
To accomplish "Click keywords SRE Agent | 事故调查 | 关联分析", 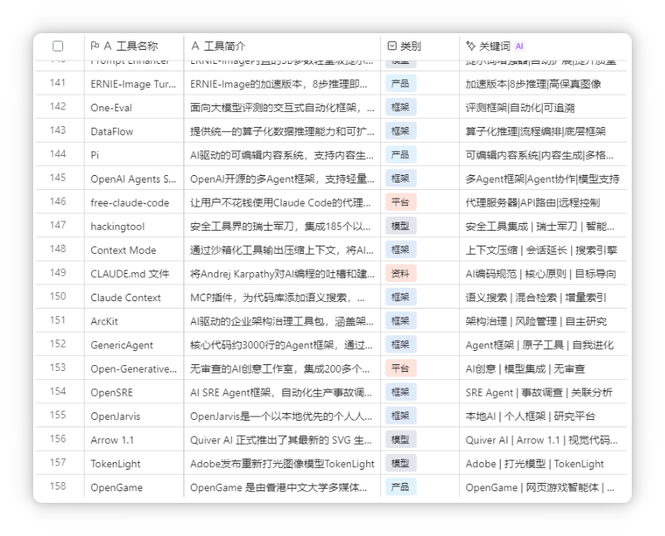I will (539, 392).
